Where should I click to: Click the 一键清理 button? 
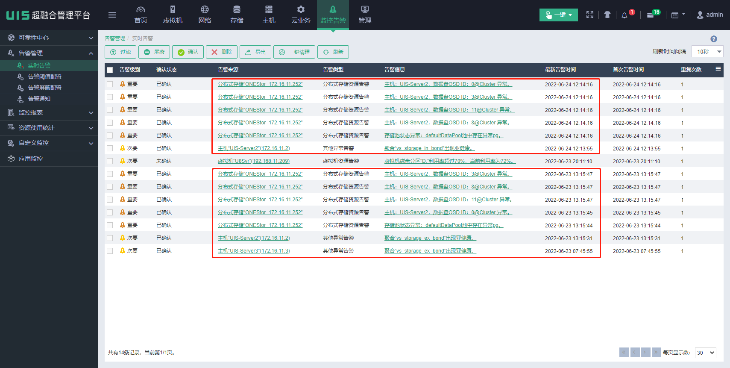pyautogui.click(x=294, y=52)
